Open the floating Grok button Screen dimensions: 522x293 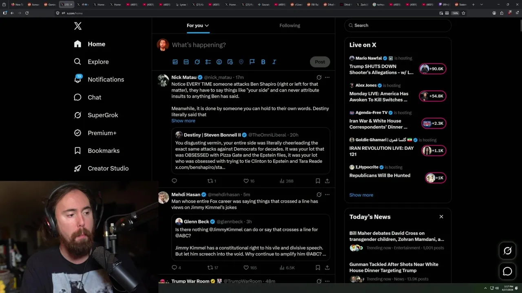[507, 251]
